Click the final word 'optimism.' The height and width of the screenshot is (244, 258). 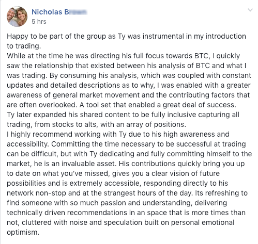click(23, 233)
